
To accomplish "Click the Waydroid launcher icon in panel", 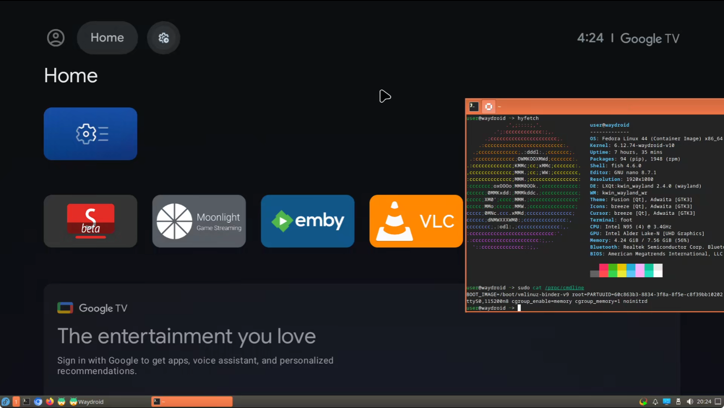I will 61,401.
